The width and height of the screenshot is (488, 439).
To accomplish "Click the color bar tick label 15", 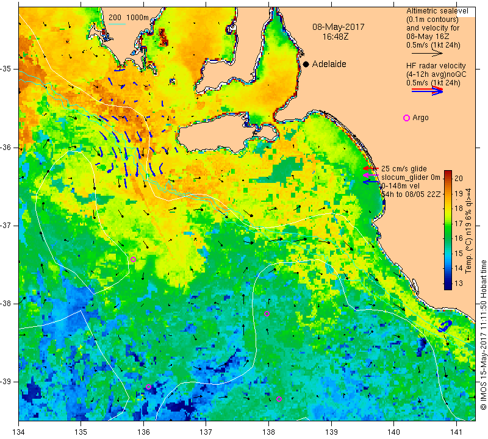I will [459, 254].
